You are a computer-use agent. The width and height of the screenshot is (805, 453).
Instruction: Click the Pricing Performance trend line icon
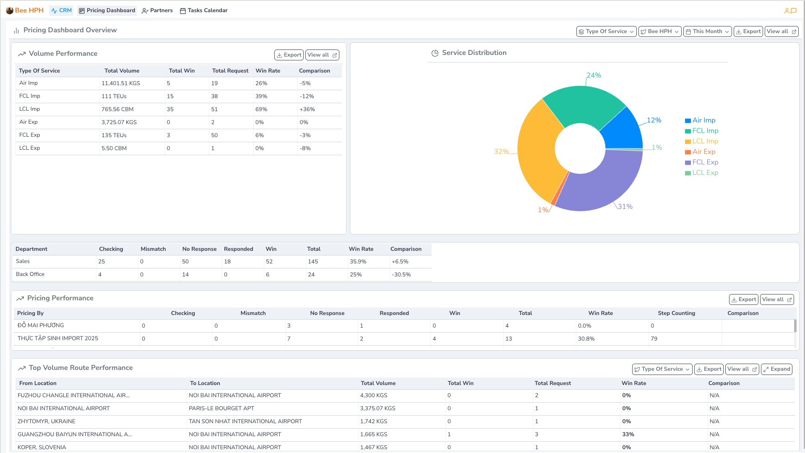(x=21, y=298)
